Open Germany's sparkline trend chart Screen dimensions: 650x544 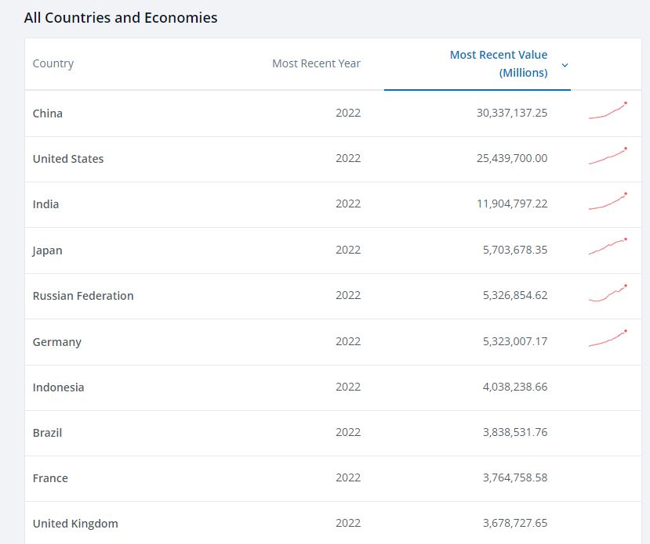pyautogui.click(x=608, y=339)
